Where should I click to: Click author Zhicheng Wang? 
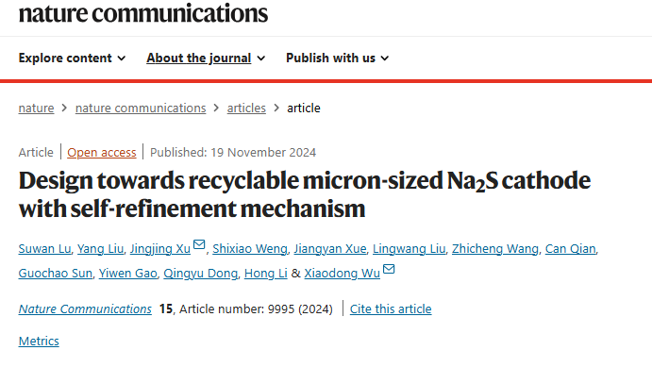click(495, 248)
